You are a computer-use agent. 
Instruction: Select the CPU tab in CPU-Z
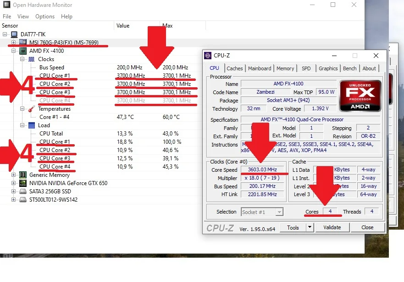click(x=214, y=68)
